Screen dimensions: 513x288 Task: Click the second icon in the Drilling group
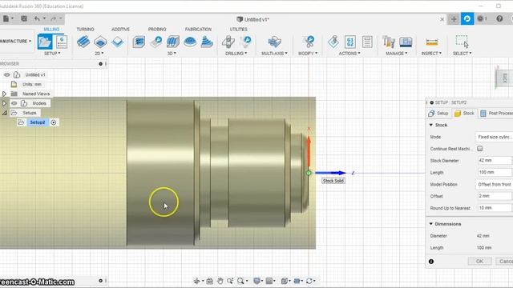245,42
